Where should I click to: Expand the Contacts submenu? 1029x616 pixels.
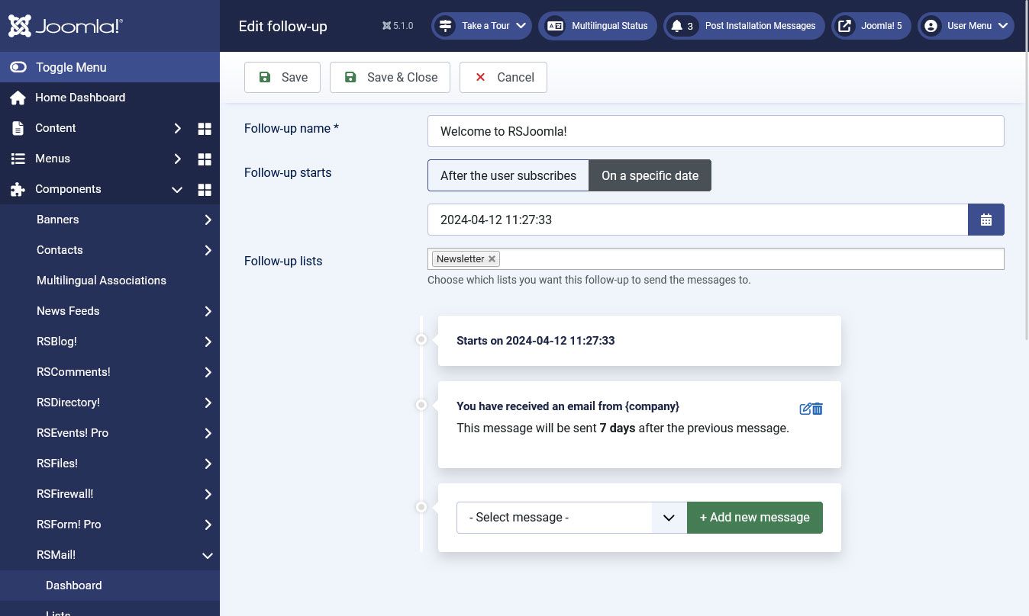208,250
